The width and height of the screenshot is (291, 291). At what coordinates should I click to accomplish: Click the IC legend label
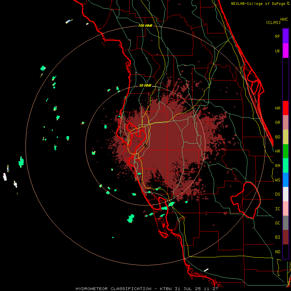coord(277,209)
